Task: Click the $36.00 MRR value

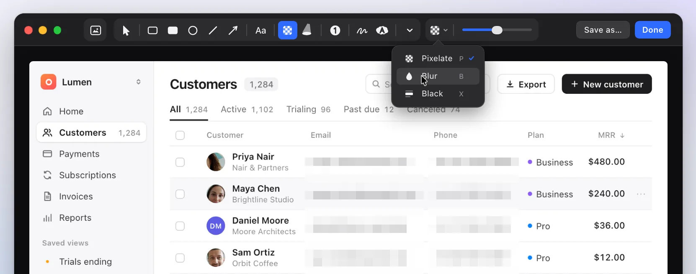Action: tap(609, 225)
